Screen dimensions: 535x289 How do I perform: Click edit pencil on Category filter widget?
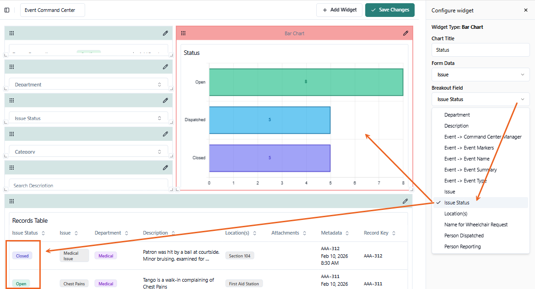pos(165,134)
